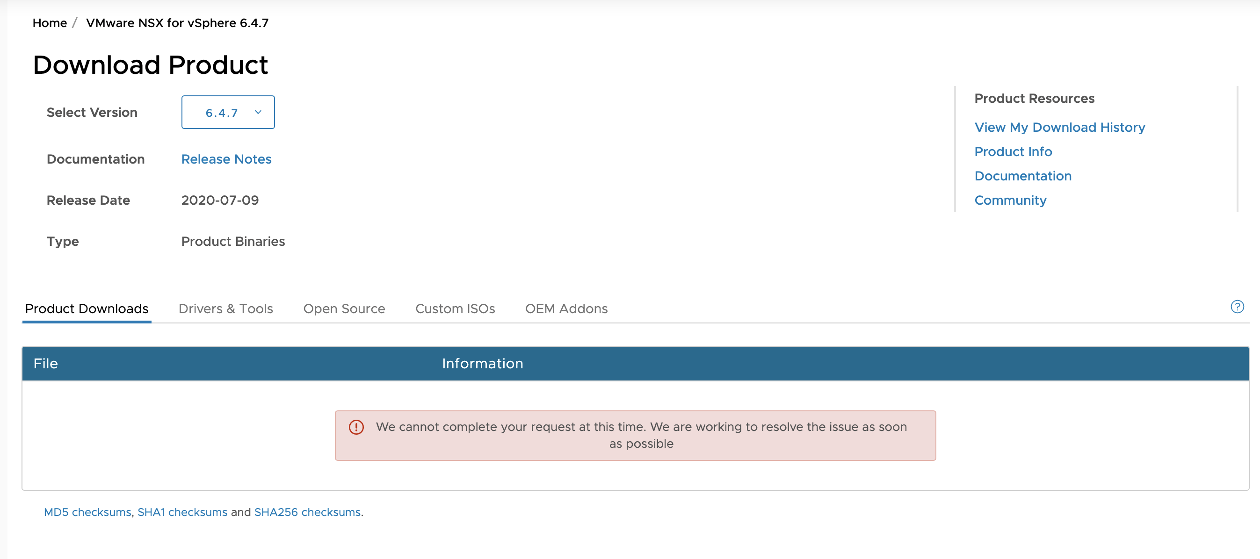Click the error message banner

coord(641,436)
